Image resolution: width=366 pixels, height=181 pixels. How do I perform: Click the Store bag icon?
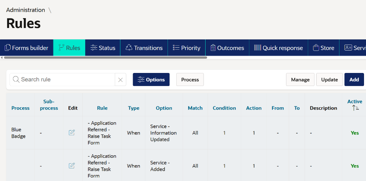316,48
